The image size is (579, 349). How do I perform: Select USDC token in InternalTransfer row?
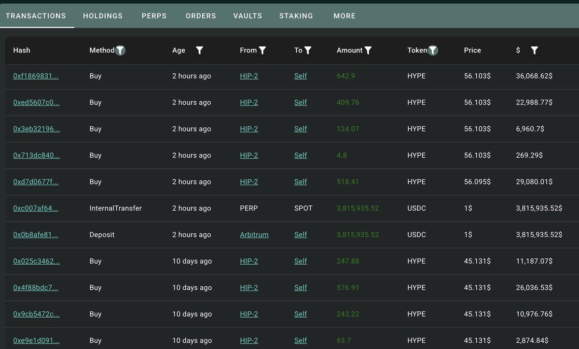point(417,209)
